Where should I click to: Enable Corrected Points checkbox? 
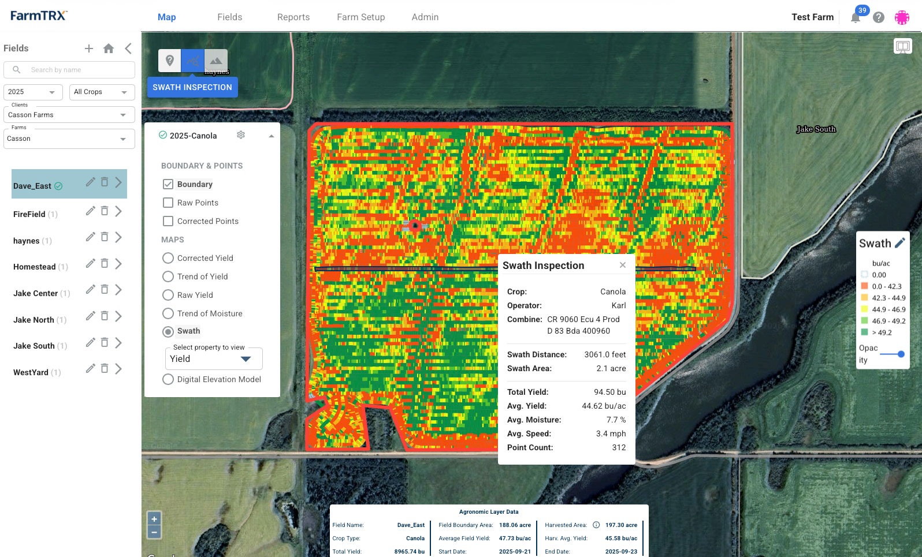(168, 221)
